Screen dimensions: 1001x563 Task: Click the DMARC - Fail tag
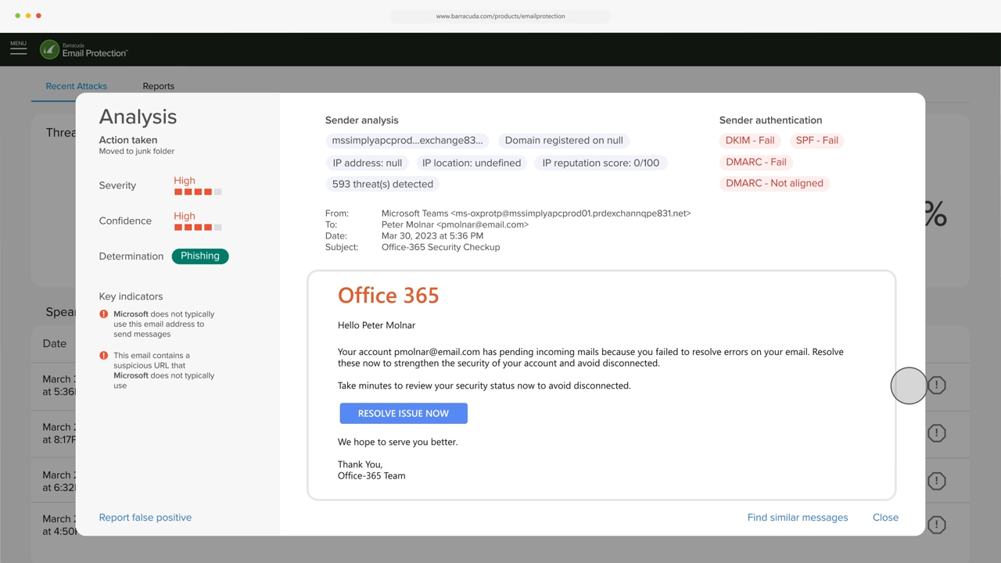click(x=756, y=162)
